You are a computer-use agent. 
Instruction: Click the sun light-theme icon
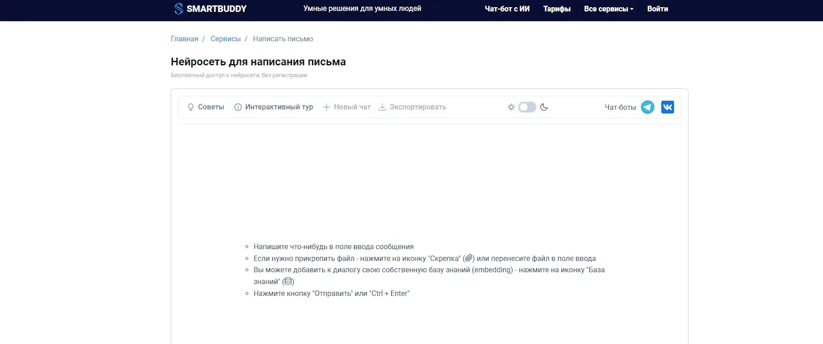point(511,107)
